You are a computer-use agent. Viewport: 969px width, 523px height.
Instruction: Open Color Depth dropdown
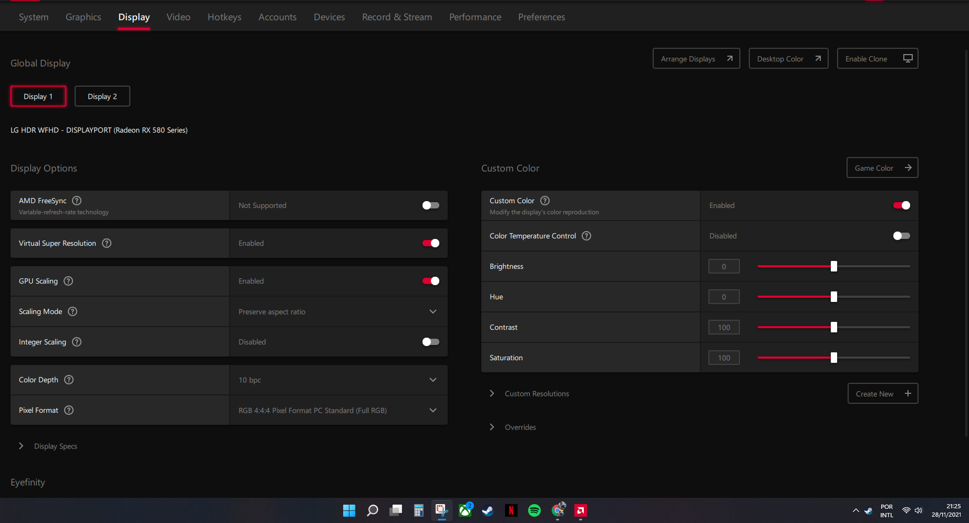point(338,380)
